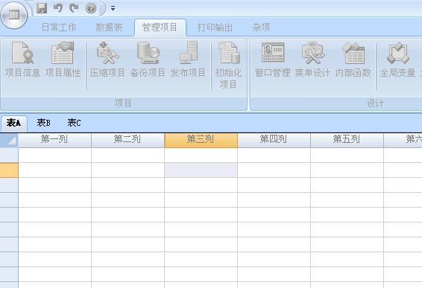422x288 pixels.
Task: Run 压缩项目 compress project
Action: coord(107,60)
